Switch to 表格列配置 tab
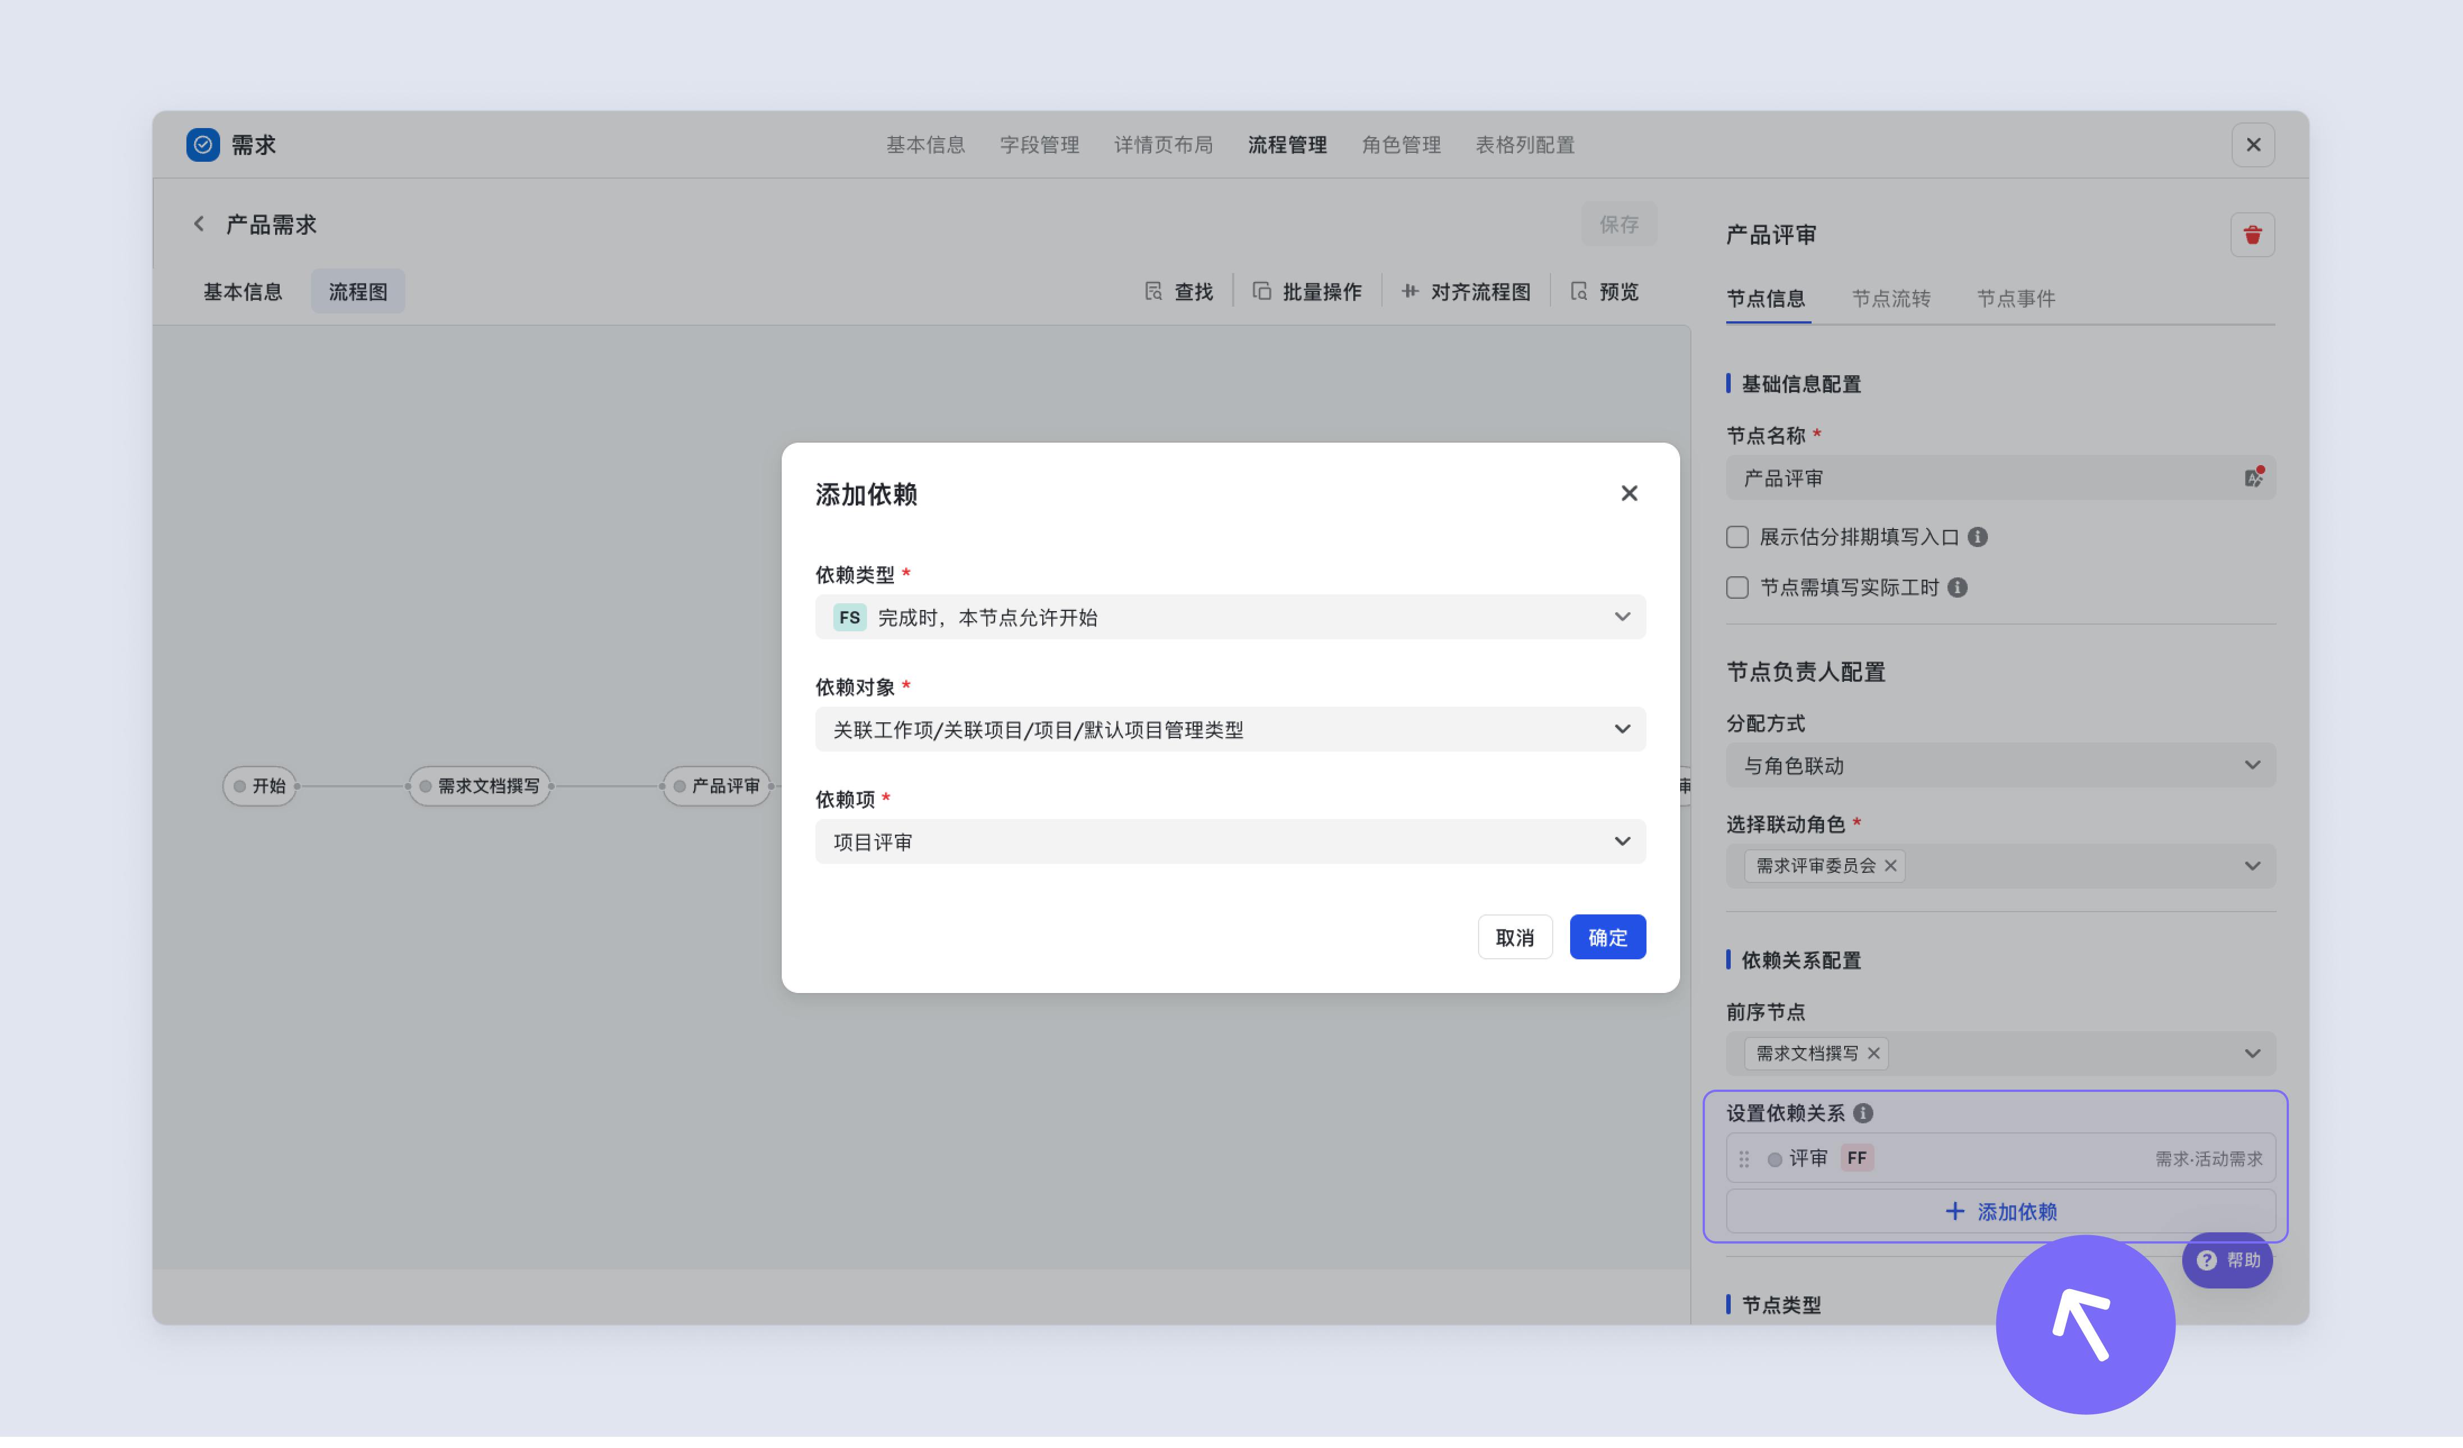 [1525, 145]
